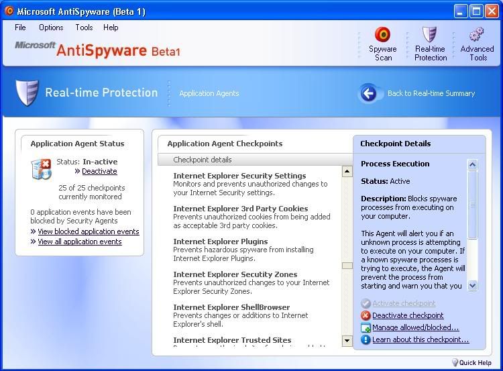This screenshot has width=503, height=371.
Task: Click the Application Agent Checkpoints panel title
Action: click(225, 144)
